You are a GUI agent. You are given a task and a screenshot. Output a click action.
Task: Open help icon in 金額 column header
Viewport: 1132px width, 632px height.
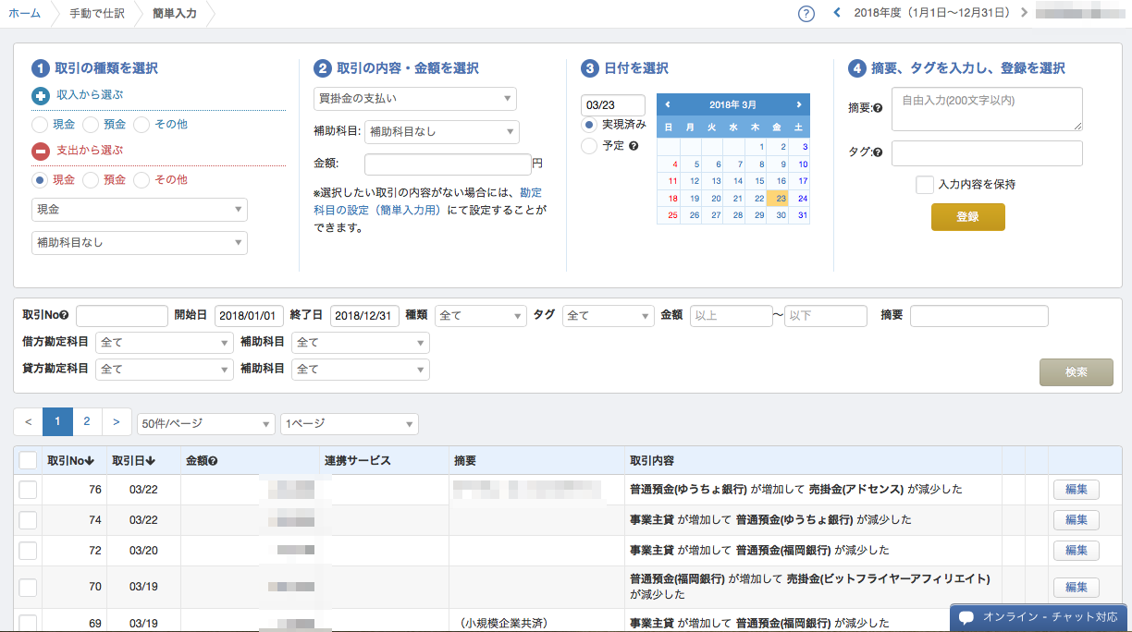(x=214, y=461)
